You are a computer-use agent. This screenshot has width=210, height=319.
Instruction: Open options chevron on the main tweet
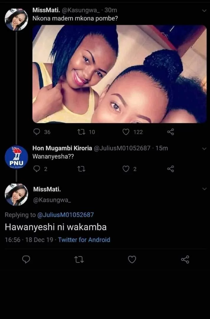coord(204,189)
